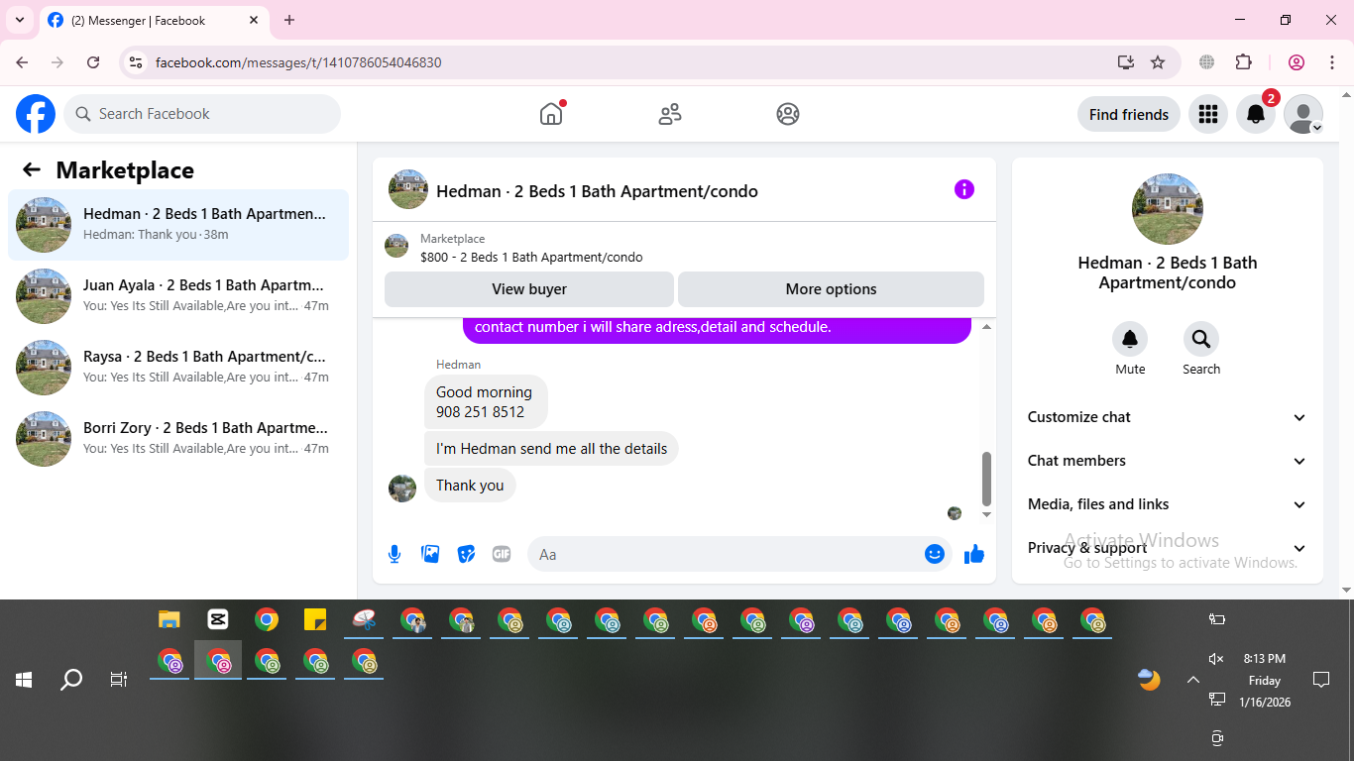Expand Privacy & support section

(x=1168, y=548)
